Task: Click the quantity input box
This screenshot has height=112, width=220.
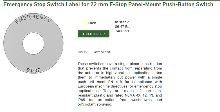Action: 82,23
